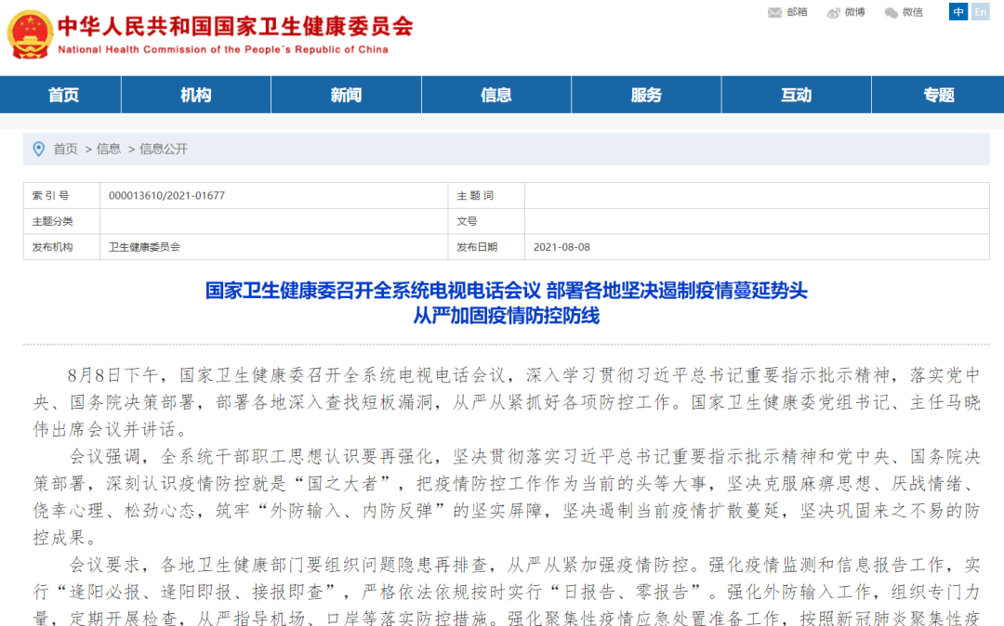
Task: Click the 索引号 label cell
Action: tap(61, 196)
